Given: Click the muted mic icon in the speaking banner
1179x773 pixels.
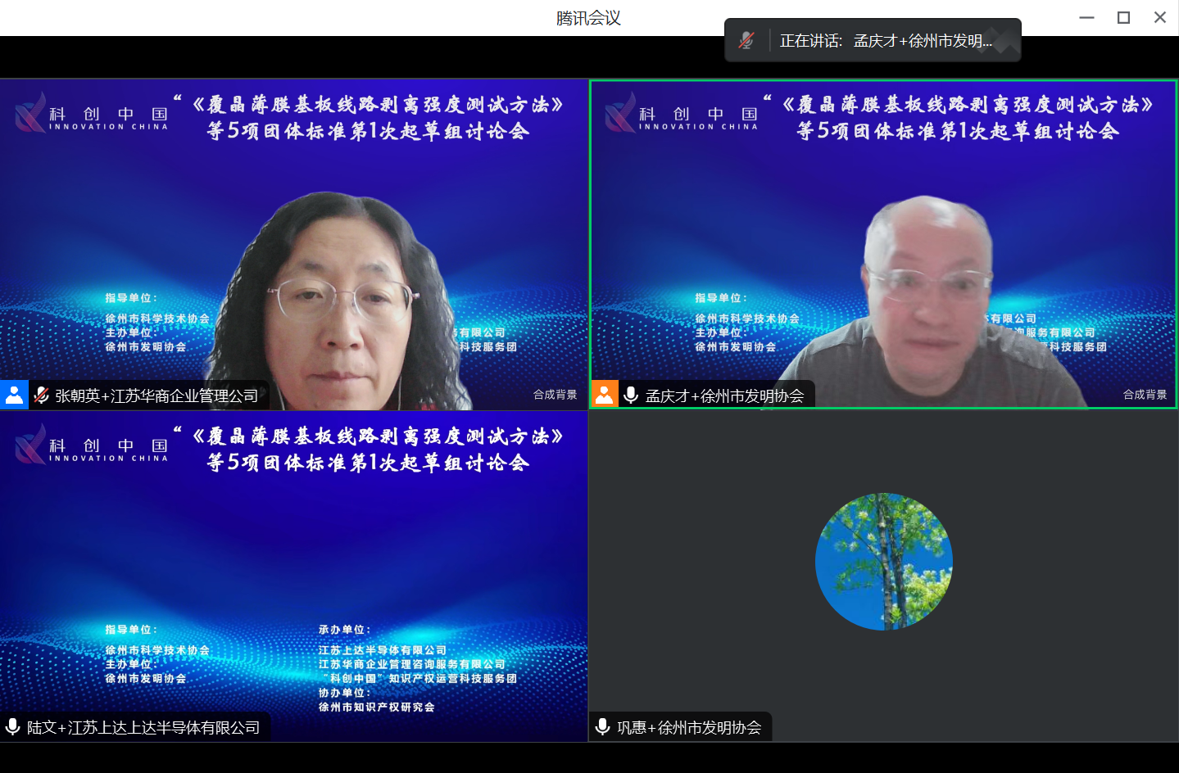Looking at the screenshot, I should [x=746, y=38].
